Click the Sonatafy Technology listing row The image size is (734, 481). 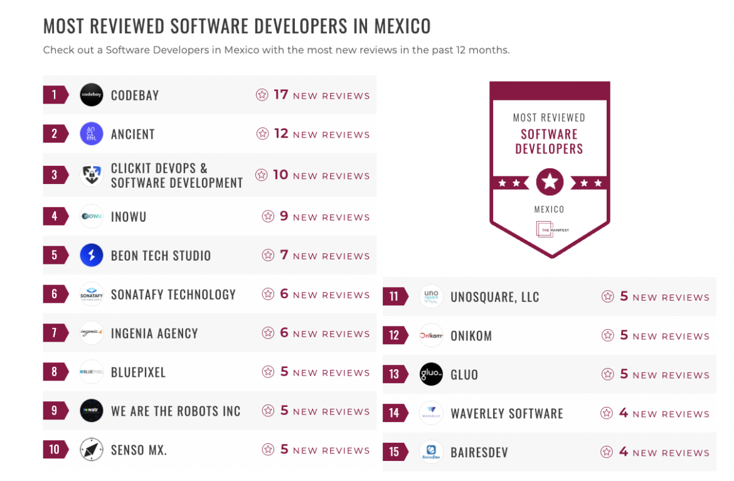(210, 294)
